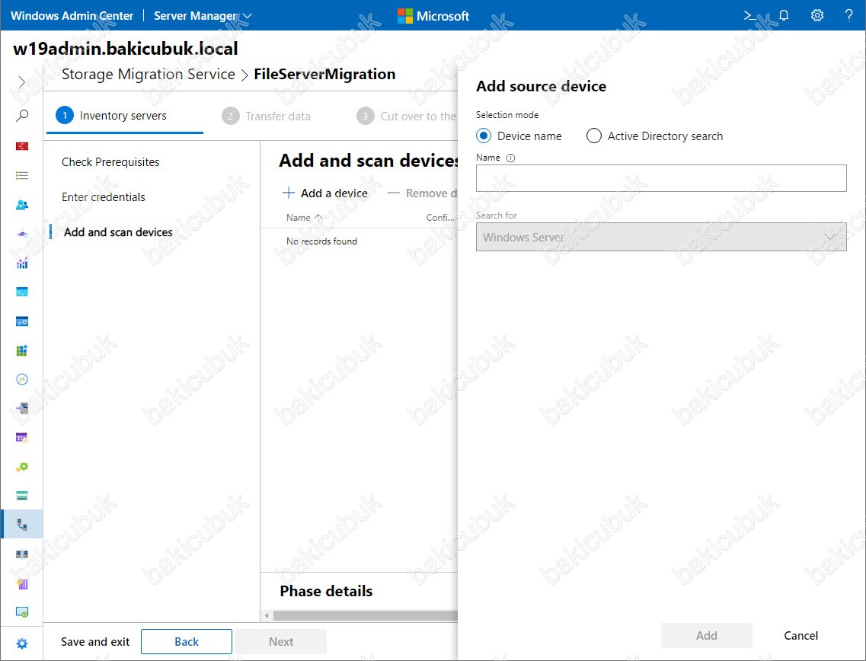Click the device Name input field
Screen dimensions: 866x661
point(661,177)
